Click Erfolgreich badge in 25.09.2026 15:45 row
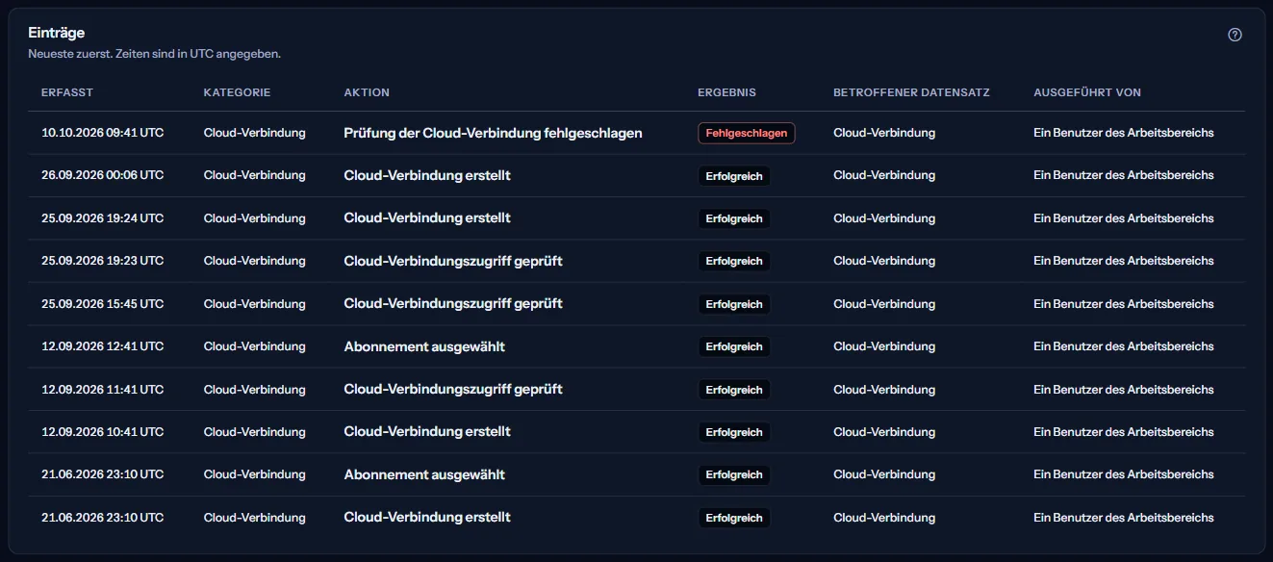Screen dimensions: 1273x562 (x=734, y=304)
